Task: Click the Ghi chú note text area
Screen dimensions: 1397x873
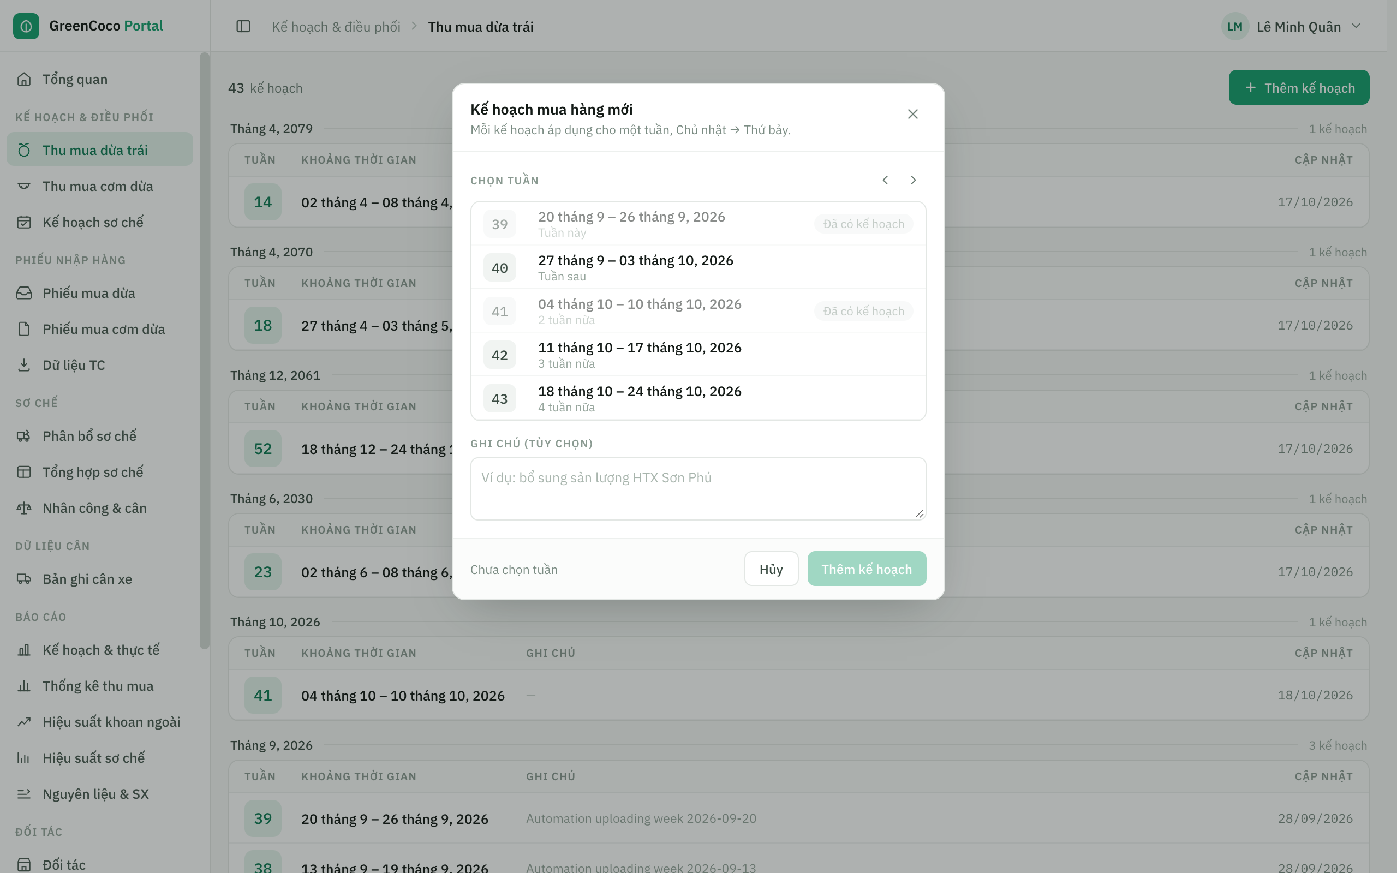Action: pyautogui.click(x=698, y=489)
